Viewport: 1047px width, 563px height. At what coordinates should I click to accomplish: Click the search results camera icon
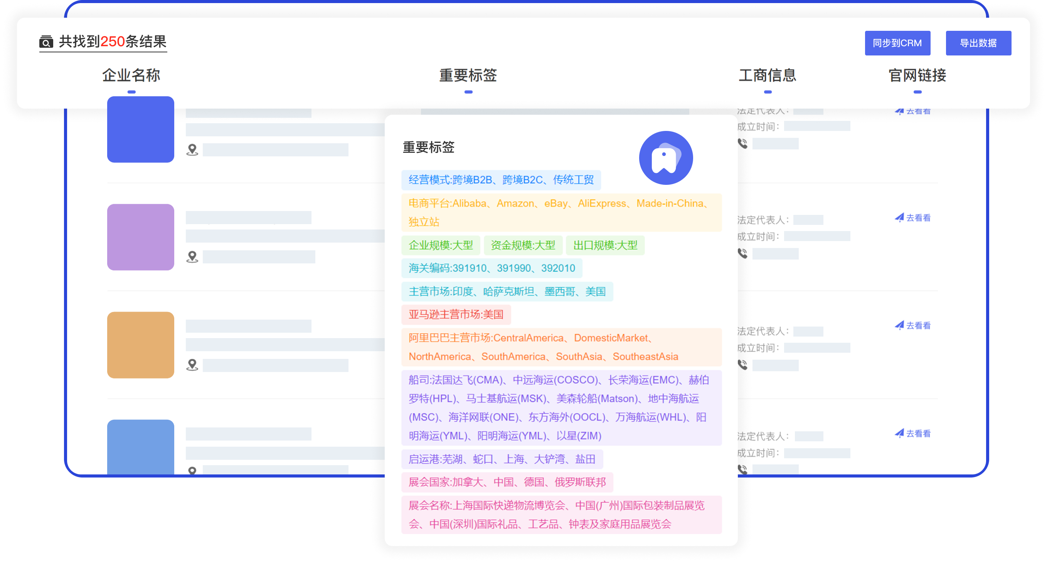click(x=46, y=42)
